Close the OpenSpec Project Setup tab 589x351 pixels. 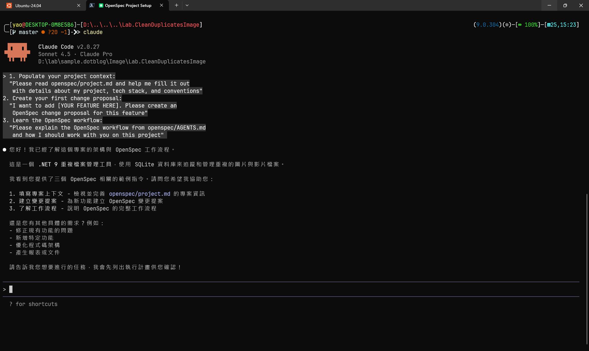coord(161,5)
